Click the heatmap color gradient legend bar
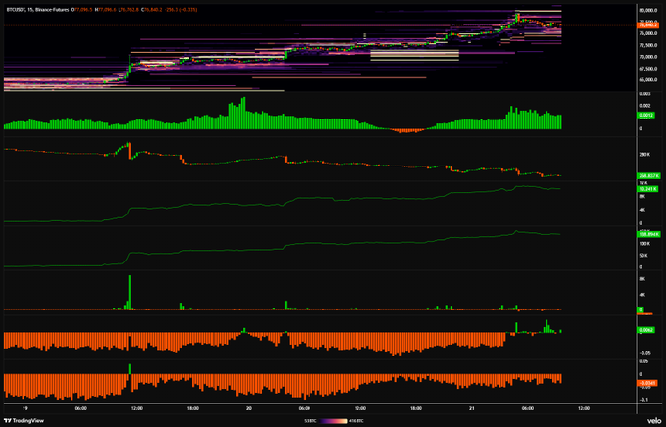666x427 pixels. [333, 421]
